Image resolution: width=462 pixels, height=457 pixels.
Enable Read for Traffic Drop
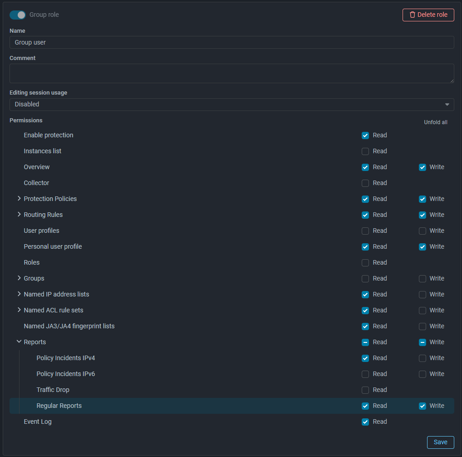pos(365,390)
